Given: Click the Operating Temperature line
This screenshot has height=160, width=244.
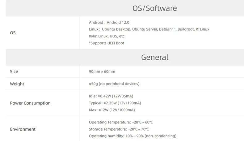Looking at the screenshot, I should (121, 122).
